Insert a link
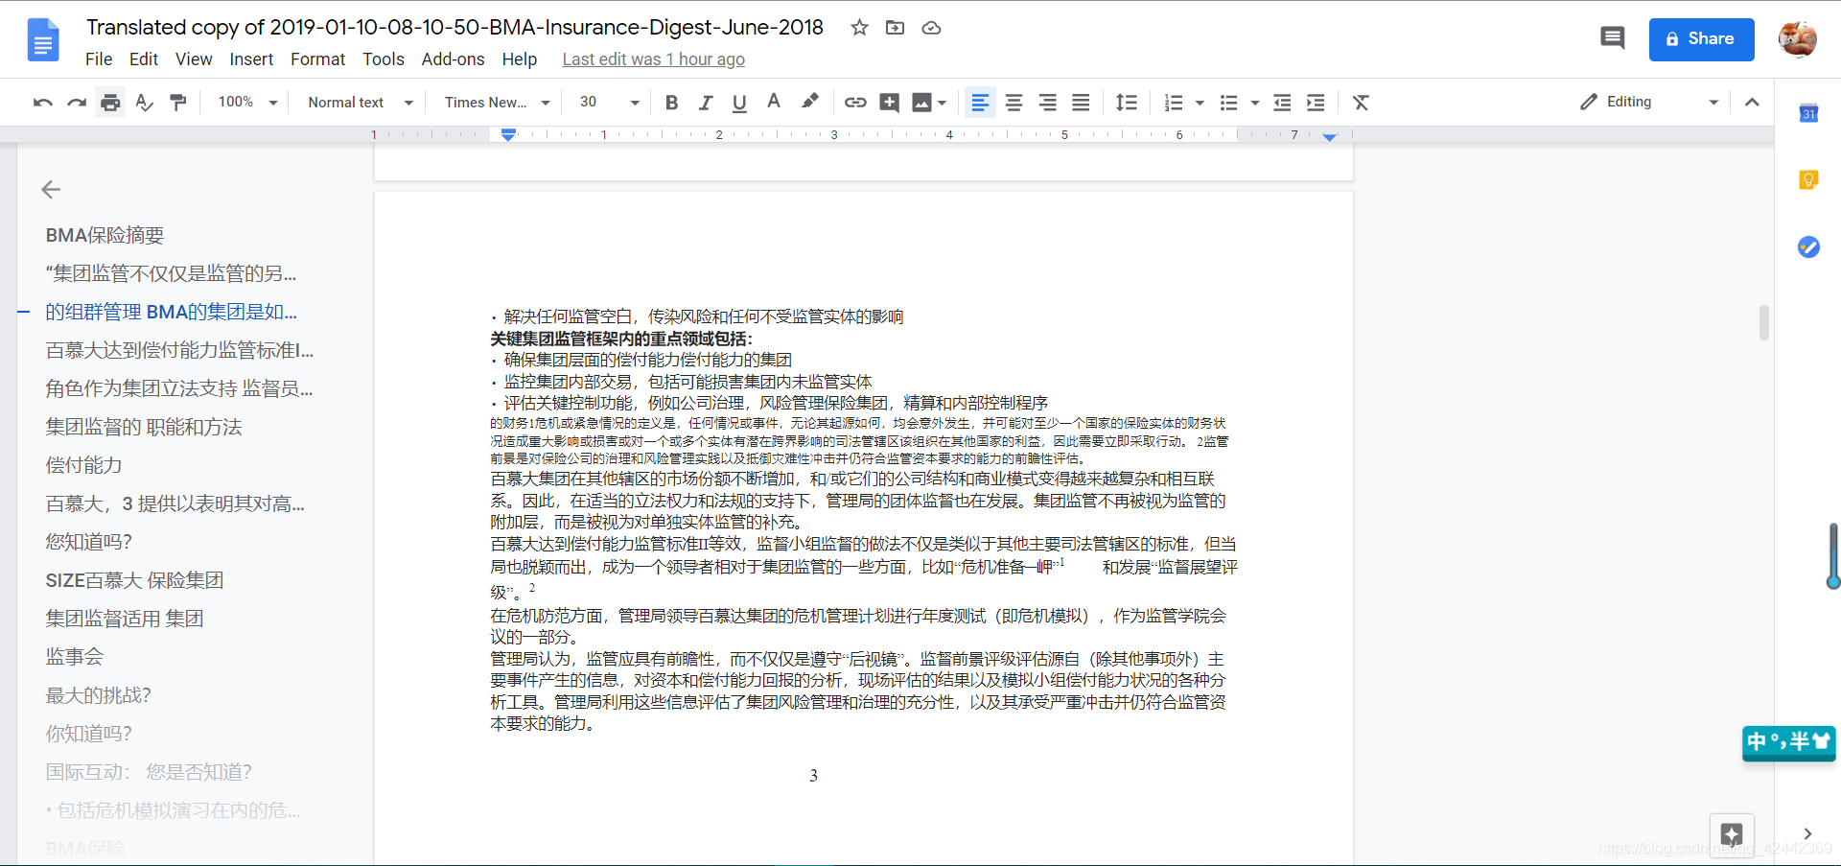1841x866 pixels. pyautogui.click(x=855, y=103)
